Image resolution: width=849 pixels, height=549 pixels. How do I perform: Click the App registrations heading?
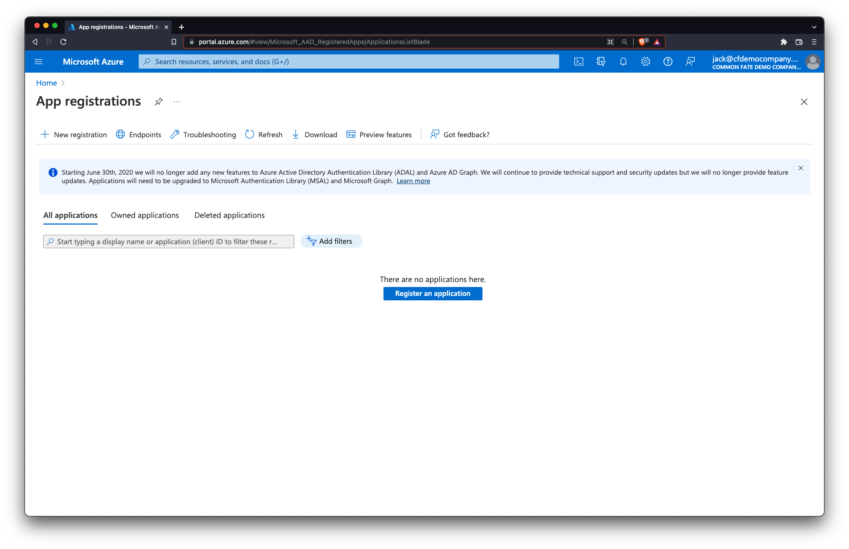[x=88, y=102]
